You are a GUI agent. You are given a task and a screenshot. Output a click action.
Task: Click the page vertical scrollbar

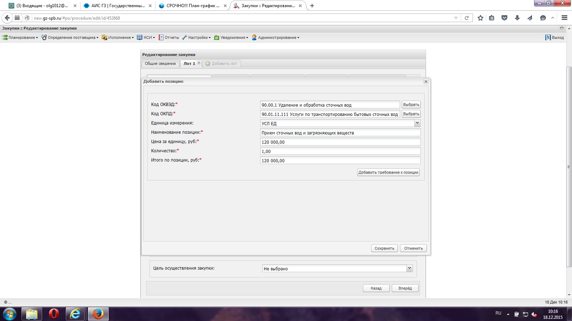tap(569, 167)
